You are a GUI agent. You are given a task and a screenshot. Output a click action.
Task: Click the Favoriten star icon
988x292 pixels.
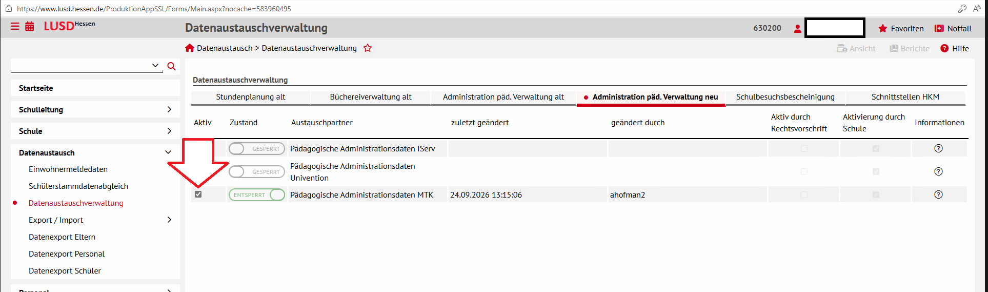(x=882, y=29)
